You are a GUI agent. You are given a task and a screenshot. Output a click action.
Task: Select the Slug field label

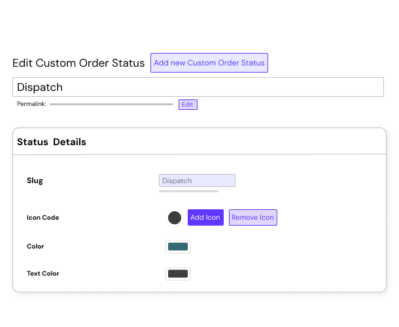click(35, 181)
